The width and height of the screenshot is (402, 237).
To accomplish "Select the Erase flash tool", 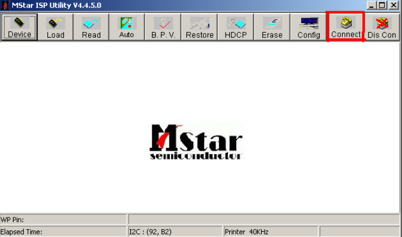I will [272, 27].
